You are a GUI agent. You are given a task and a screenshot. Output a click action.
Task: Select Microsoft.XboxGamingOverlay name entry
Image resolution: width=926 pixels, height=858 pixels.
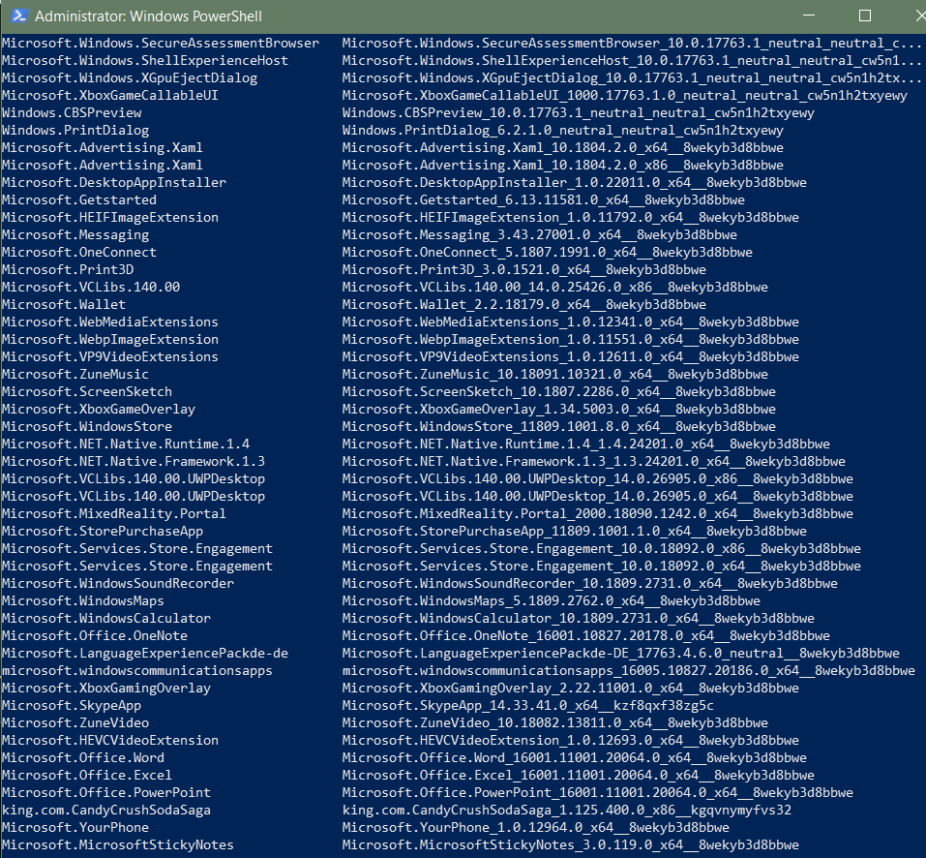pyautogui.click(x=106, y=689)
